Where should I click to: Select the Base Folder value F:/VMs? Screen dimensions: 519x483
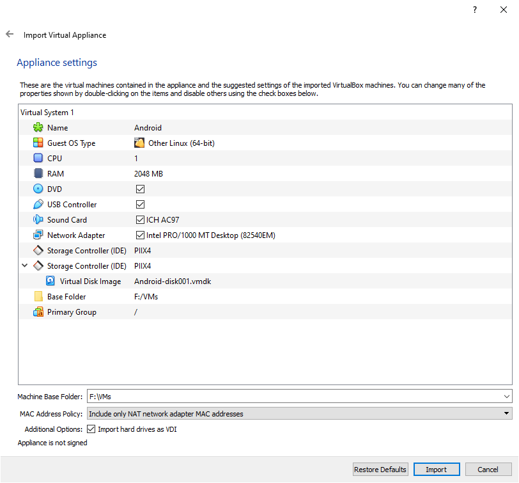[x=146, y=297]
